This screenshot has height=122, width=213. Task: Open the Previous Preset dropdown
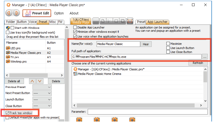pyautogui.click(x=42, y=87)
